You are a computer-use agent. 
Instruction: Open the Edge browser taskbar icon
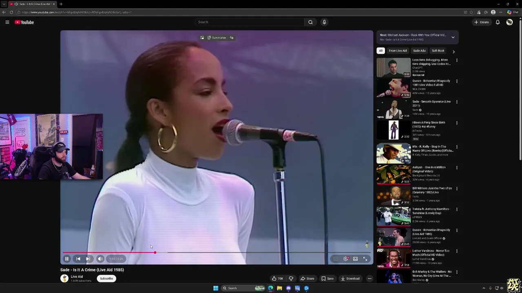[x=270, y=288]
